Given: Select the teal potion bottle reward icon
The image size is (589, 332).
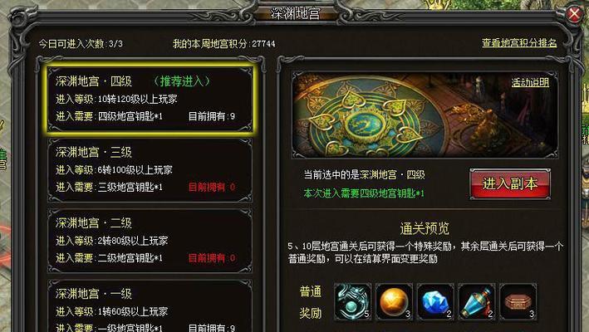Looking at the screenshot, I should 477,302.
